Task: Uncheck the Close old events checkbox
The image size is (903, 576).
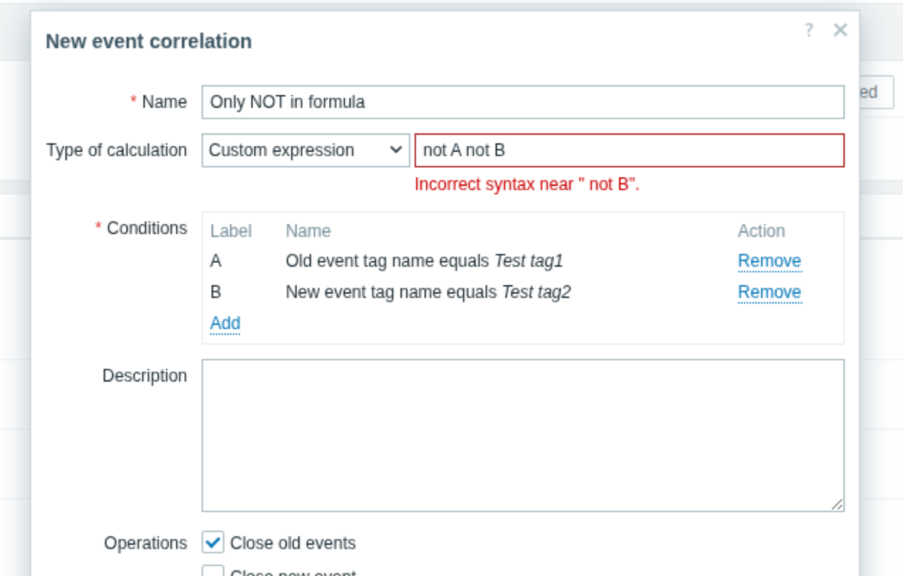Action: tap(213, 543)
